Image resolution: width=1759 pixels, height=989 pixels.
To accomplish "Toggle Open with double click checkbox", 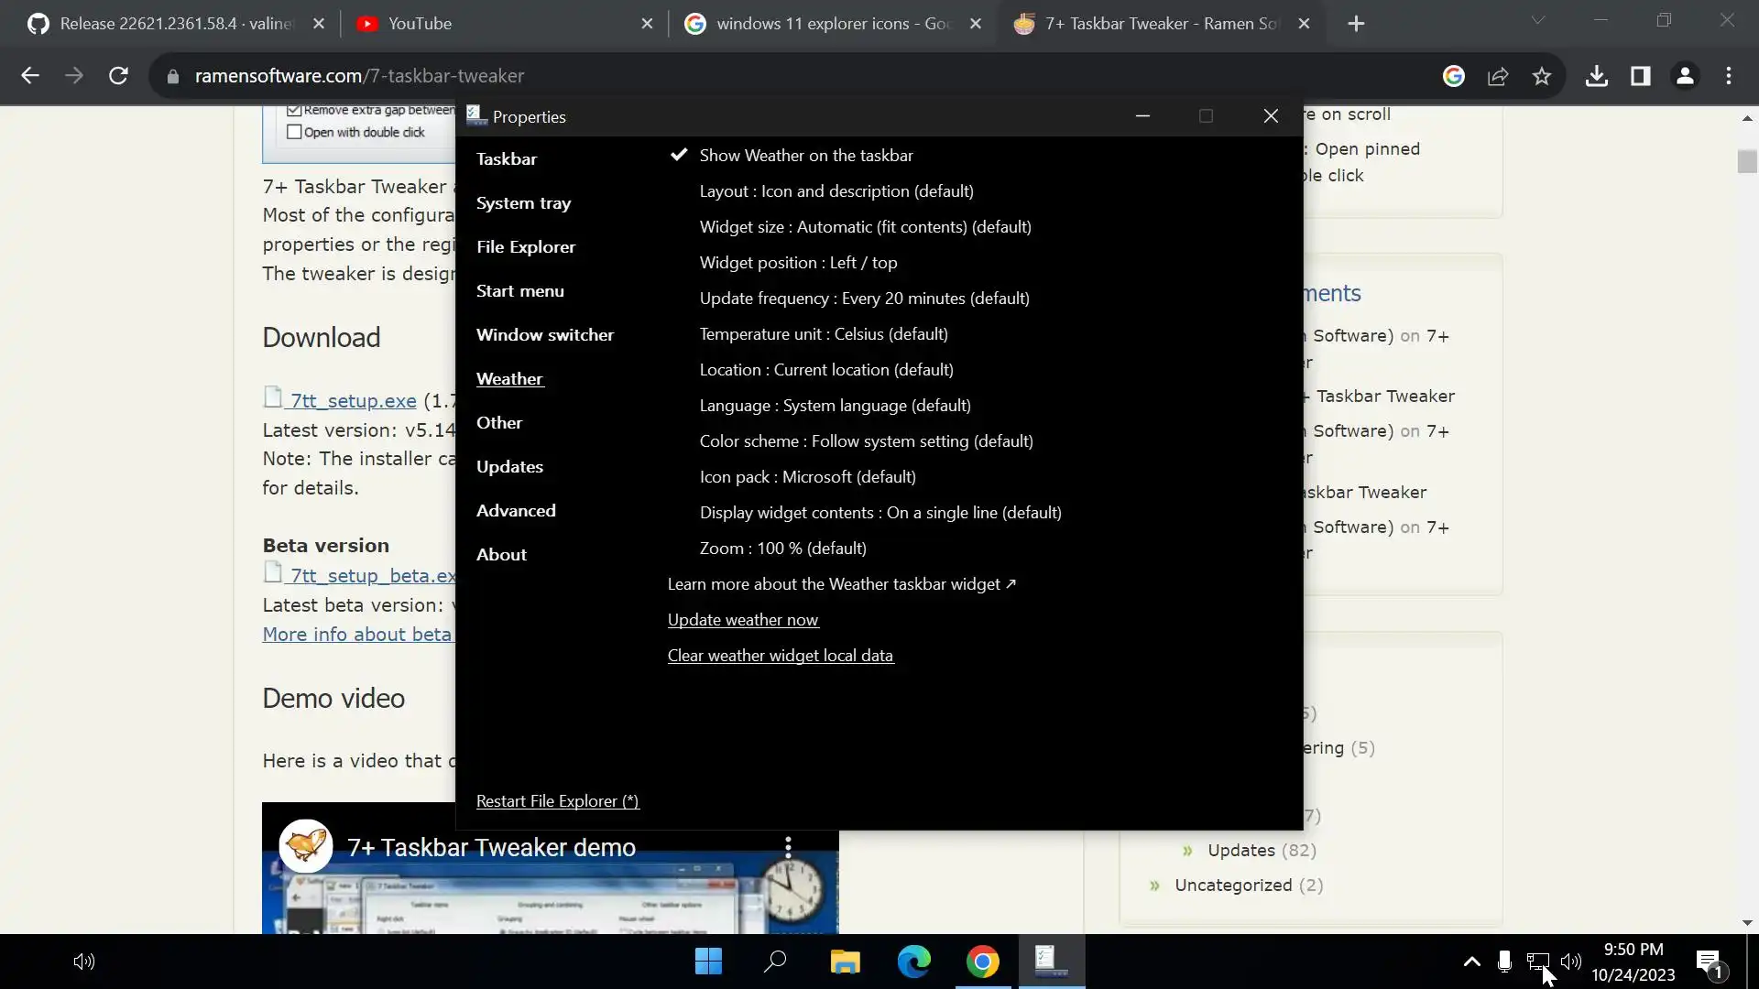I will point(295,133).
